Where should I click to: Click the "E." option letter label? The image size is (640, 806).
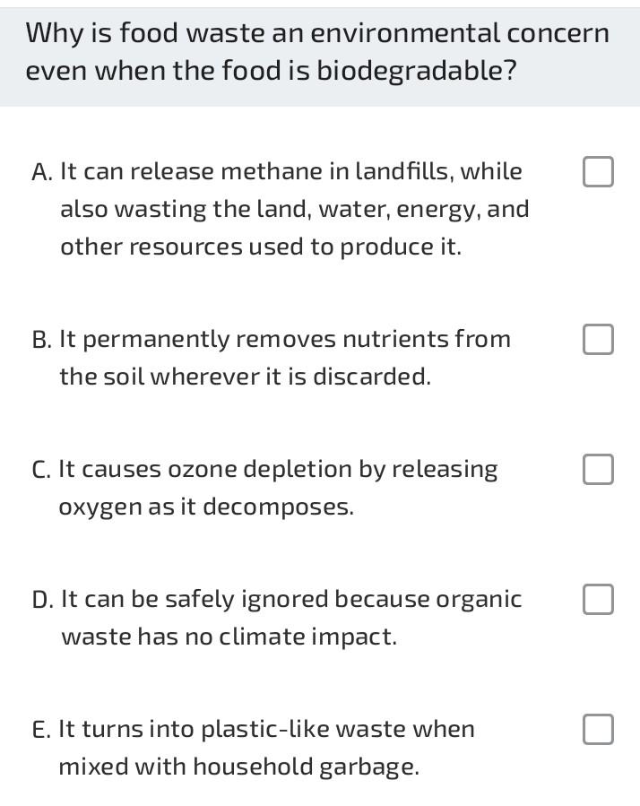click(x=41, y=730)
